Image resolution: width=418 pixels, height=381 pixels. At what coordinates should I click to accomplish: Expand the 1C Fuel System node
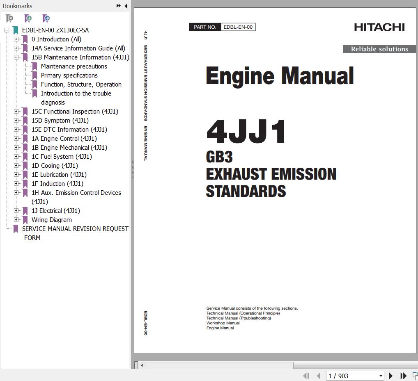coord(16,157)
